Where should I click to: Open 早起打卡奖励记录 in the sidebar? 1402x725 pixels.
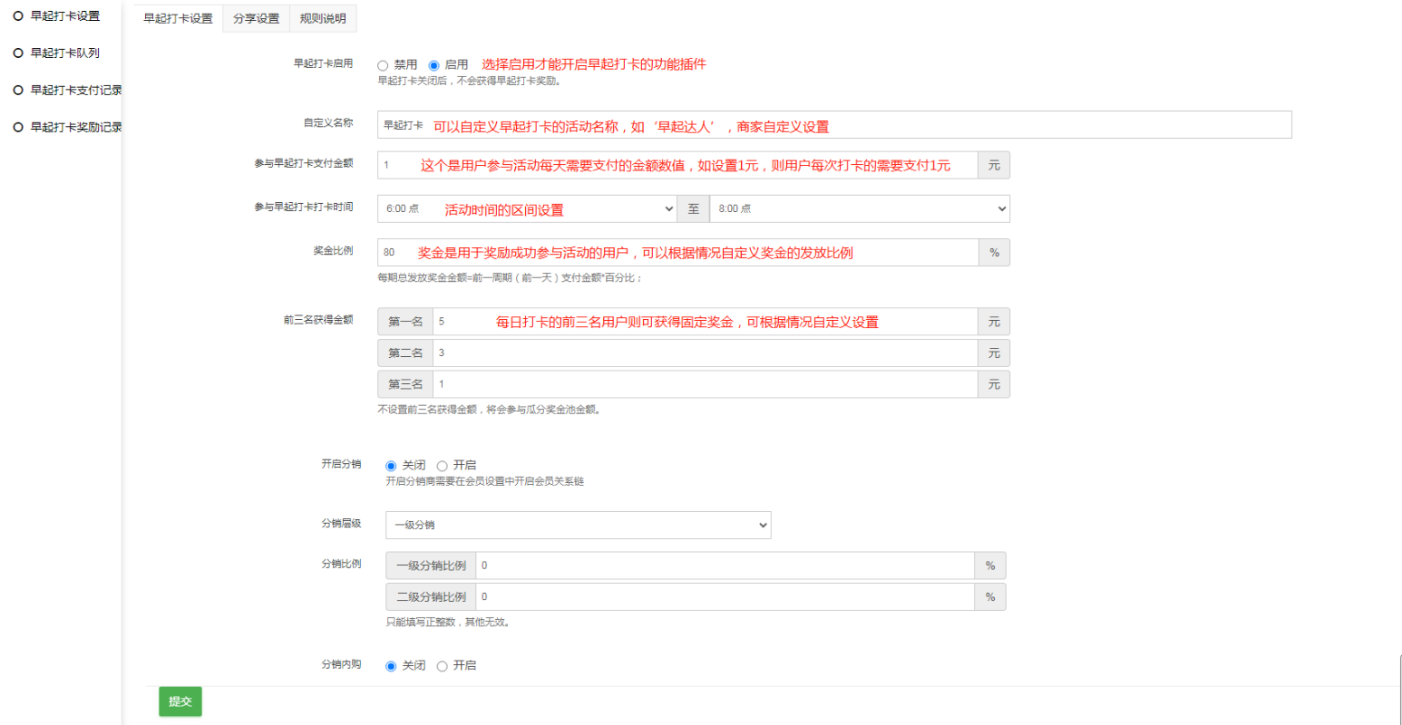75,128
